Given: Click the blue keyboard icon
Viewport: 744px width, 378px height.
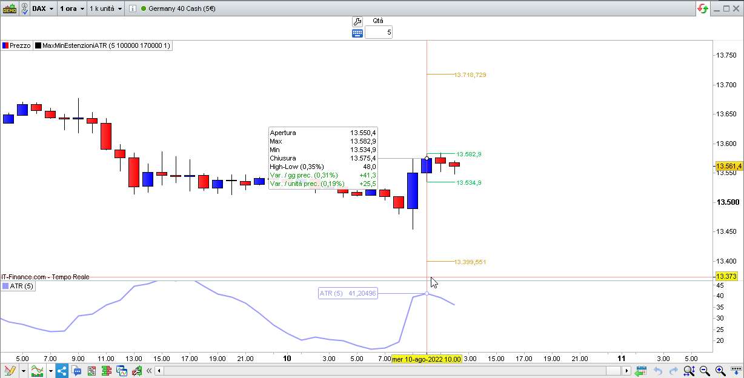Looking at the screenshot, I should coord(357,33).
